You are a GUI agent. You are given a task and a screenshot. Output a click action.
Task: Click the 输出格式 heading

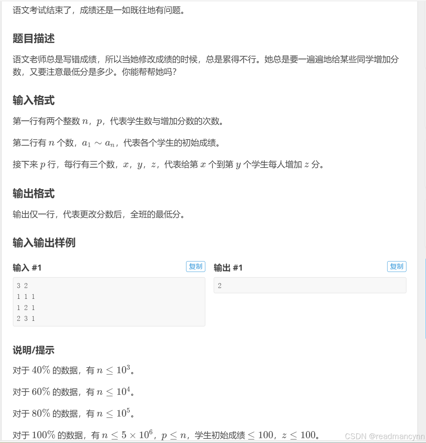(x=34, y=193)
